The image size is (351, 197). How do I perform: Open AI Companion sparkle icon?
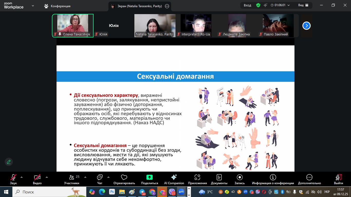pyautogui.click(x=174, y=178)
